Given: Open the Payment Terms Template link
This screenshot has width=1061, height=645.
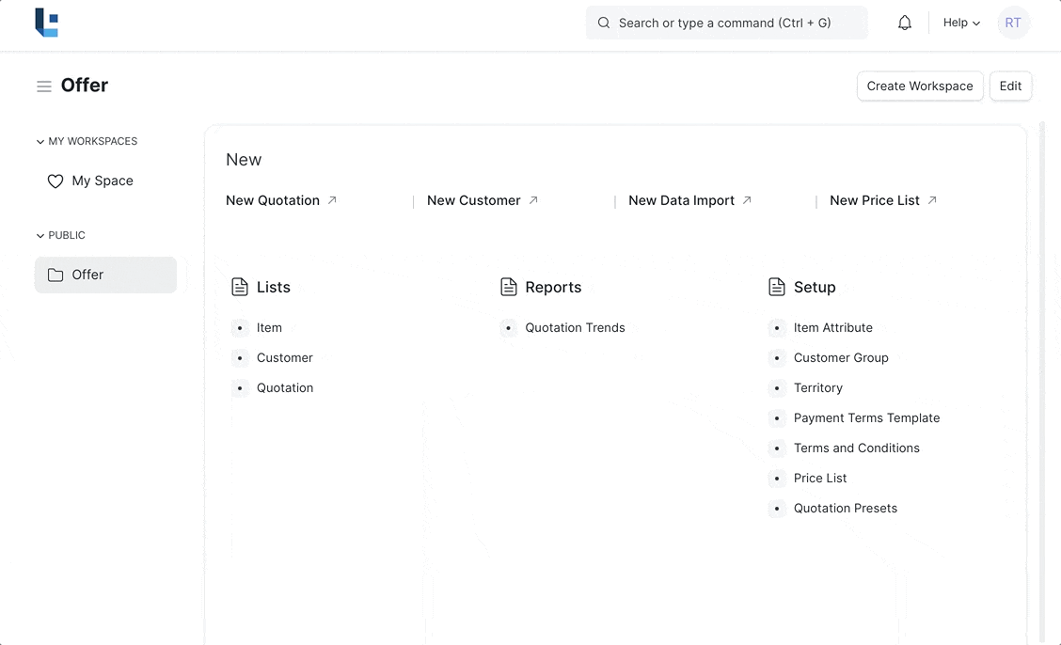Looking at the screenshot, I should [866, 418].
